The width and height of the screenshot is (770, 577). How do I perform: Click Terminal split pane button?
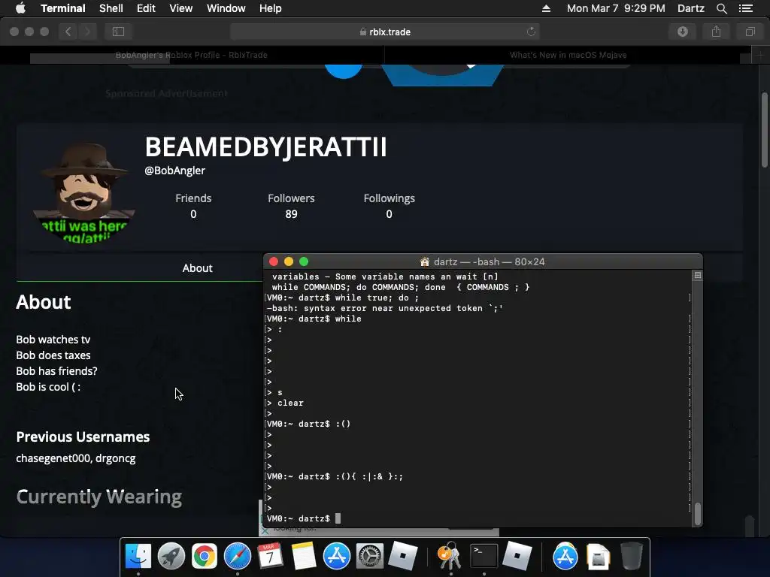click(x=697, y=275)
